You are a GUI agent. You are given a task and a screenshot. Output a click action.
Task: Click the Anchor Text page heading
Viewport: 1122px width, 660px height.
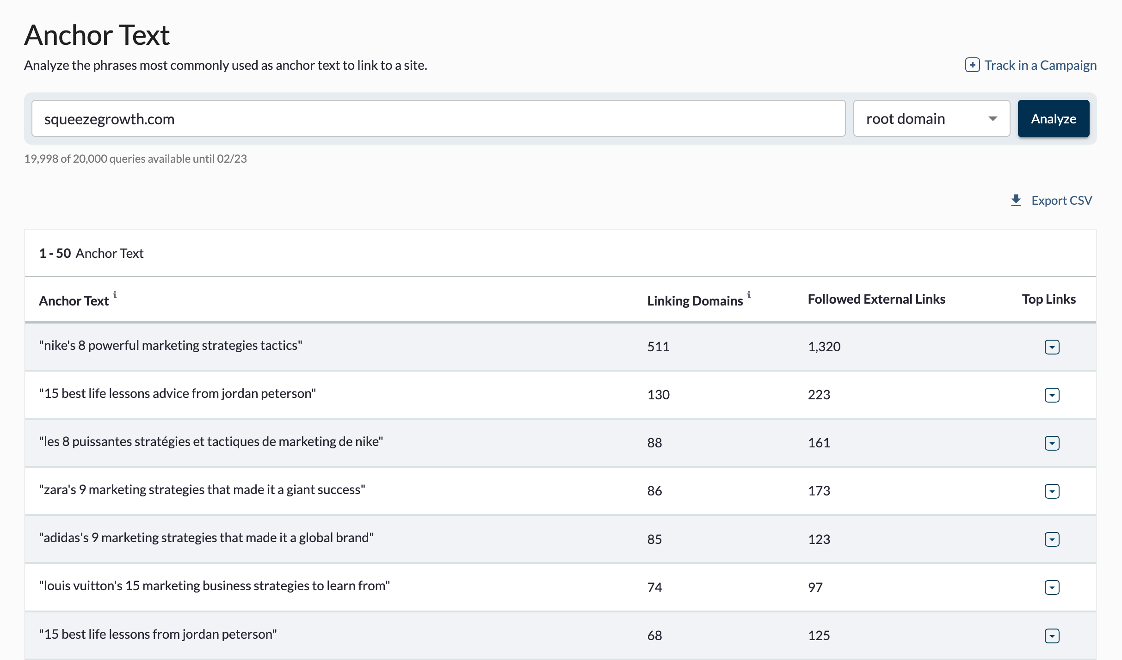pos(97,35)
